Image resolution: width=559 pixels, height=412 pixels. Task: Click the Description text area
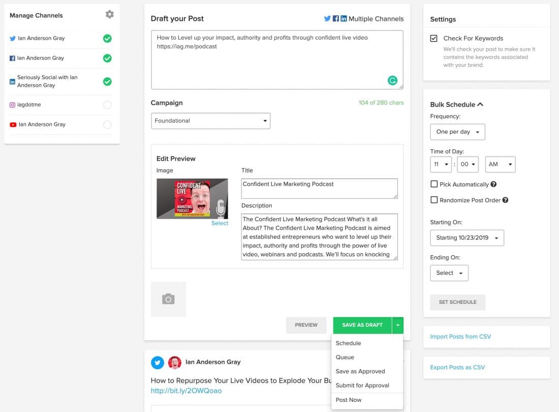click(x=320, y=237)
